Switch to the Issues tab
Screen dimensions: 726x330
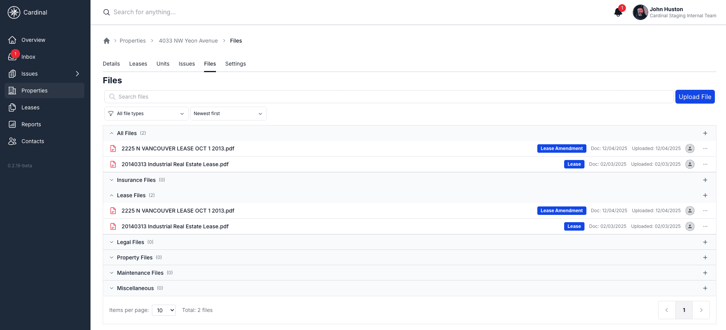187,64
